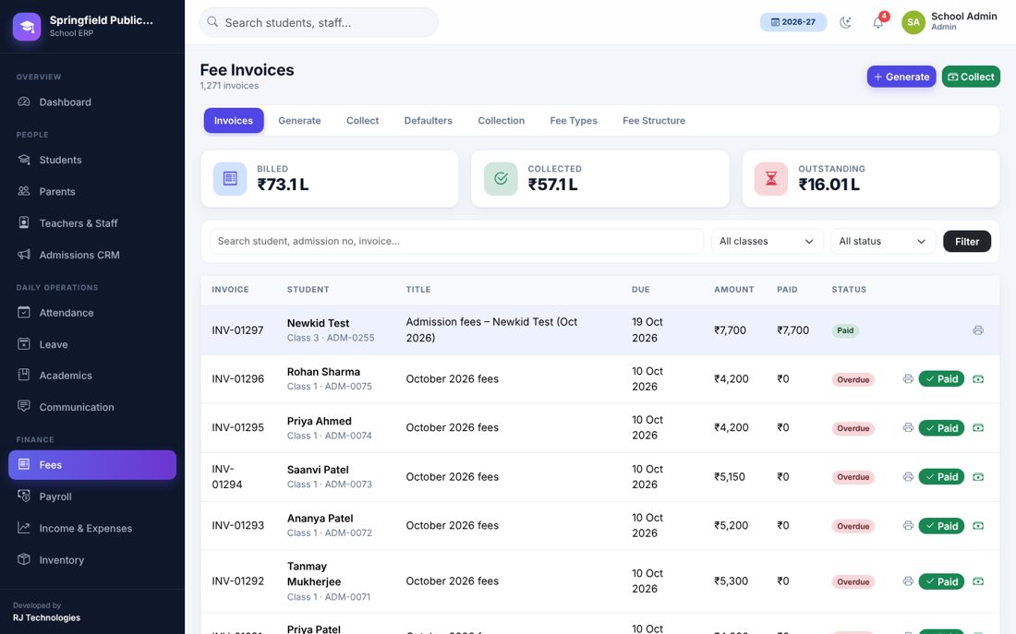Open Payroll in the sidebar

pyautogui.click(x=92, y=496)
